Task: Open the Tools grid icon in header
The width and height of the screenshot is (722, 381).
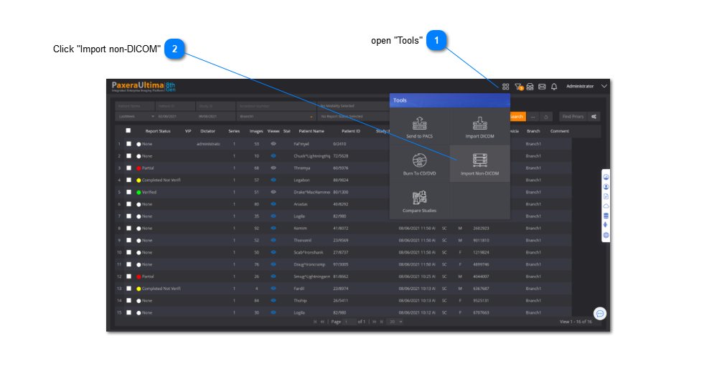Action: 505,87
